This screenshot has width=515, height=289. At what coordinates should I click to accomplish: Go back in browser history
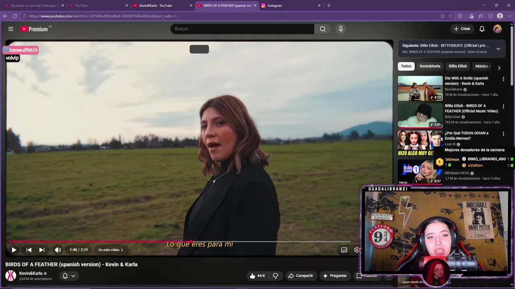(5, 16)
